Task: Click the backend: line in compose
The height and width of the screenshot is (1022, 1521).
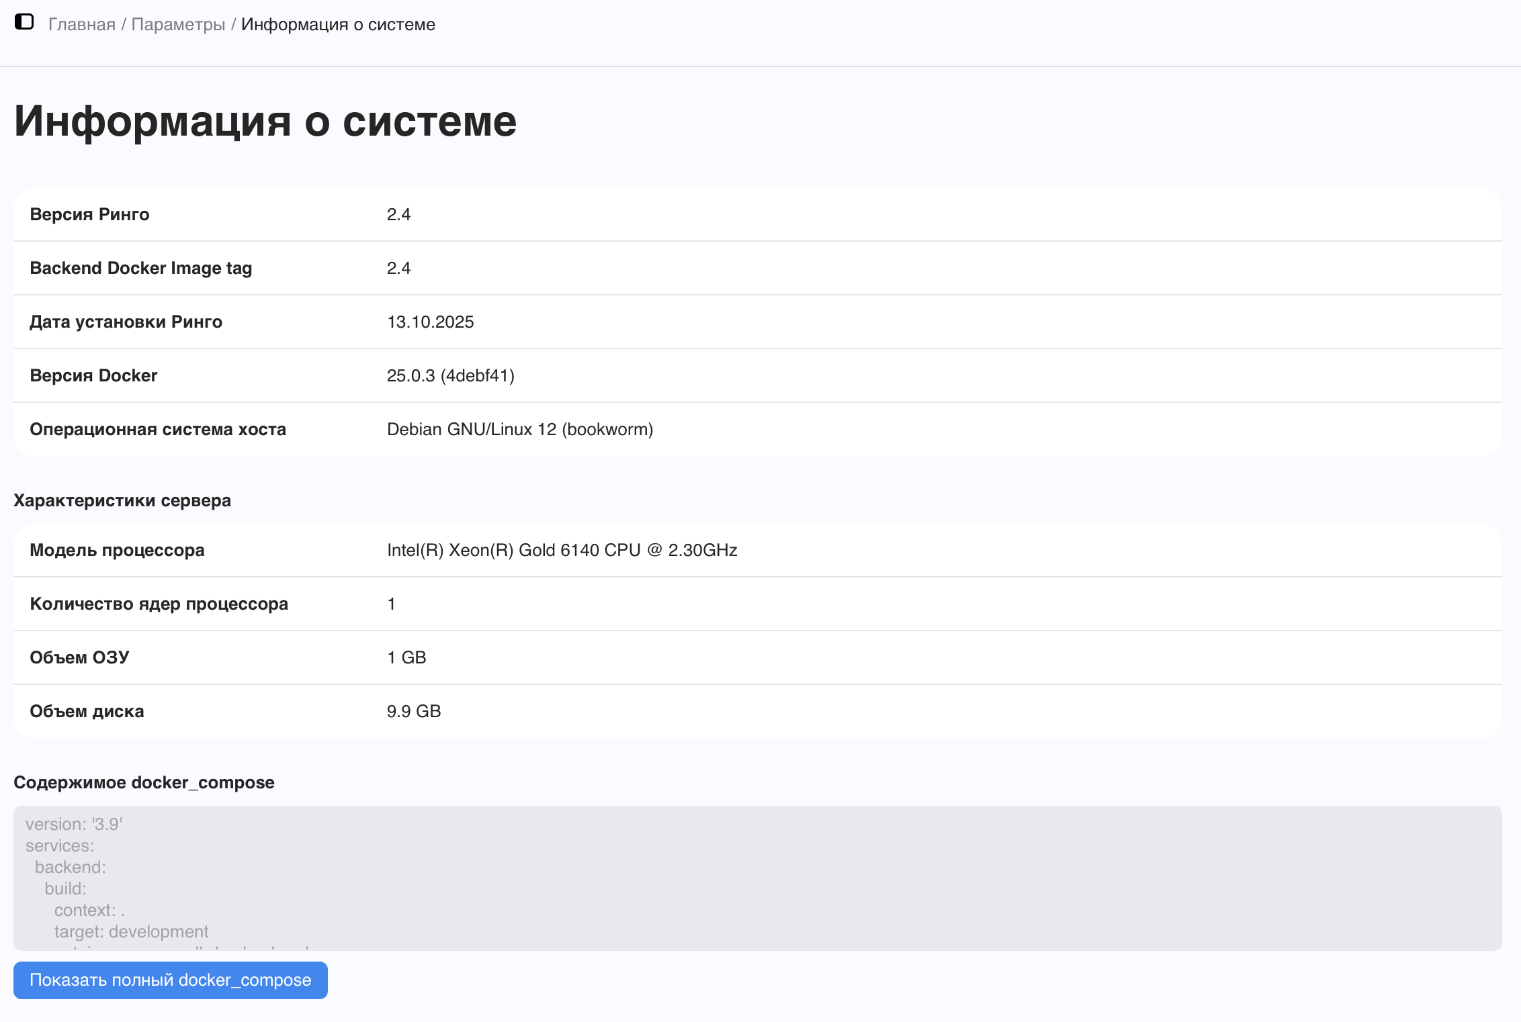Action: pyautogui.click(x=71, y=867)
